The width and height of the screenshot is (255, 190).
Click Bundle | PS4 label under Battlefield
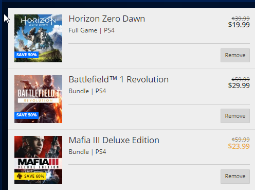[x=87, y=91]
